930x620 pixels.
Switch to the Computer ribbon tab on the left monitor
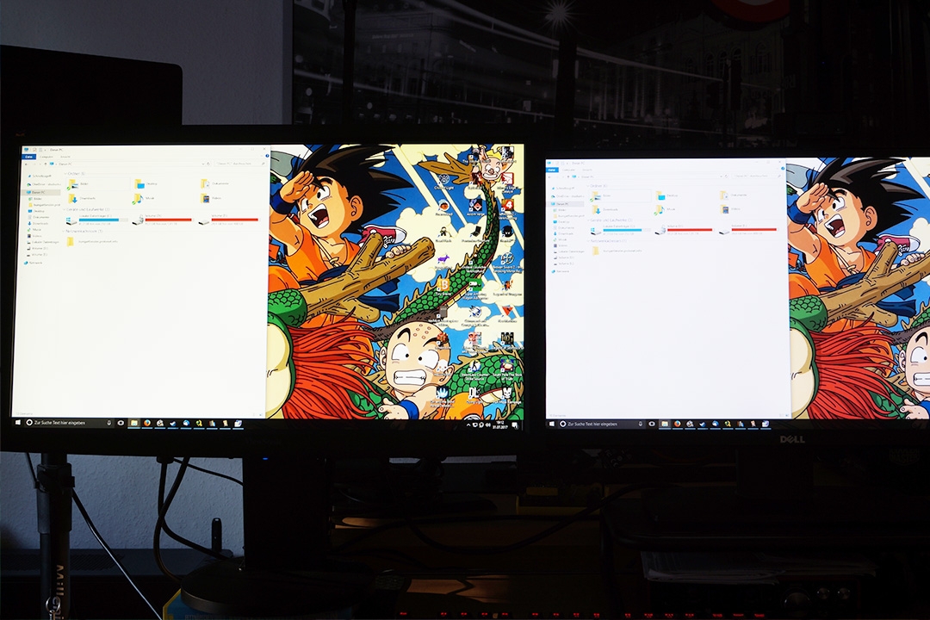[x=46, y=156]
